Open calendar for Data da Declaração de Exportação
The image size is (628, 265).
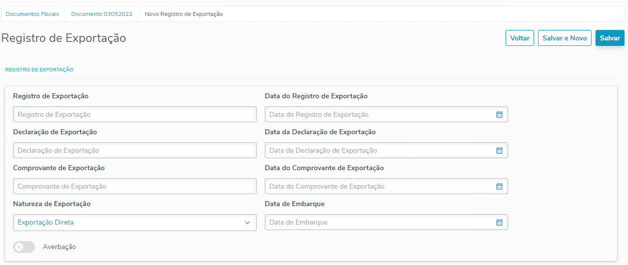499,150
